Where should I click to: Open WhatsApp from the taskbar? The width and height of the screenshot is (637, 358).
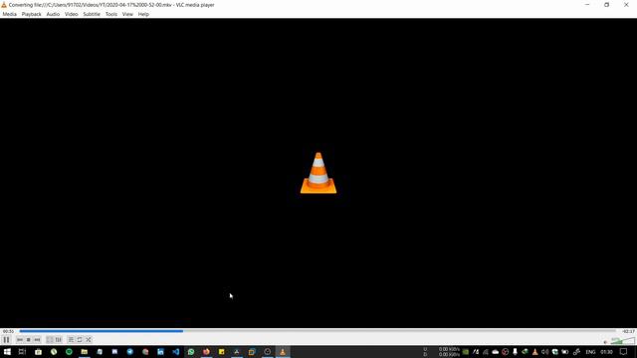pyautogui.click(x=191, y=352)
